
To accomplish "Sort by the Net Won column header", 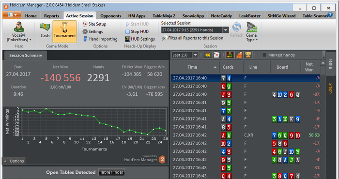I will [310, 67].
